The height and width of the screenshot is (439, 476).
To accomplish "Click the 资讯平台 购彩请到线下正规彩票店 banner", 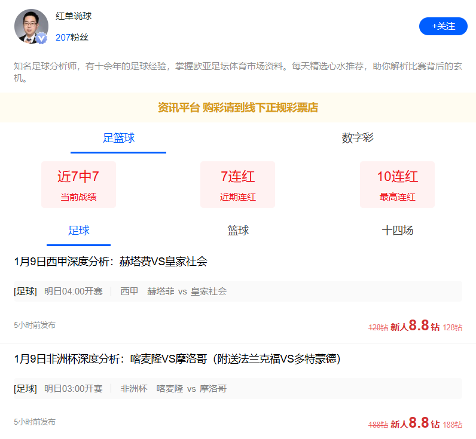I will [237, 108].
